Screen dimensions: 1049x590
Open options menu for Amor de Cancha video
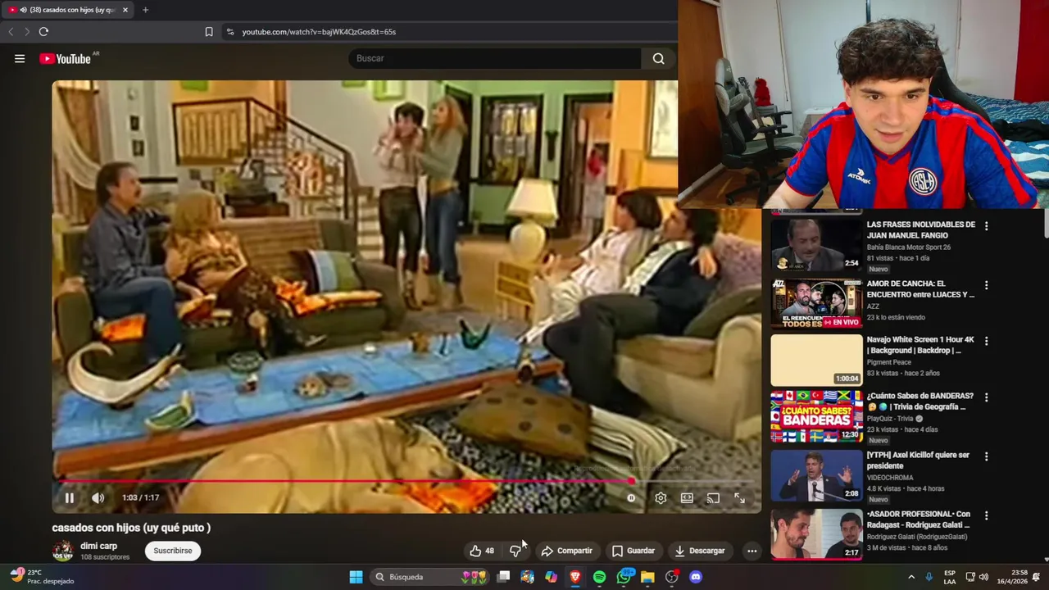click(986, 284)
